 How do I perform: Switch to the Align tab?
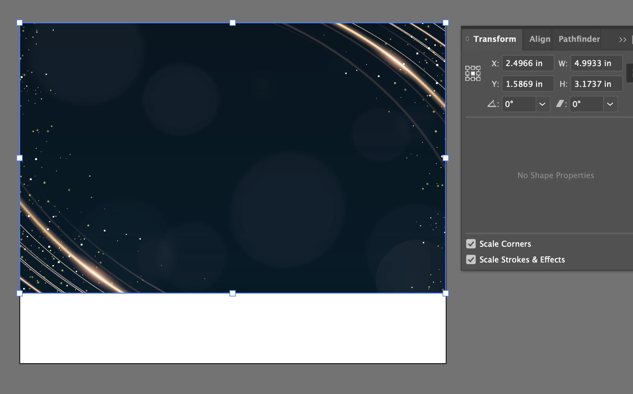click(539, 39)
